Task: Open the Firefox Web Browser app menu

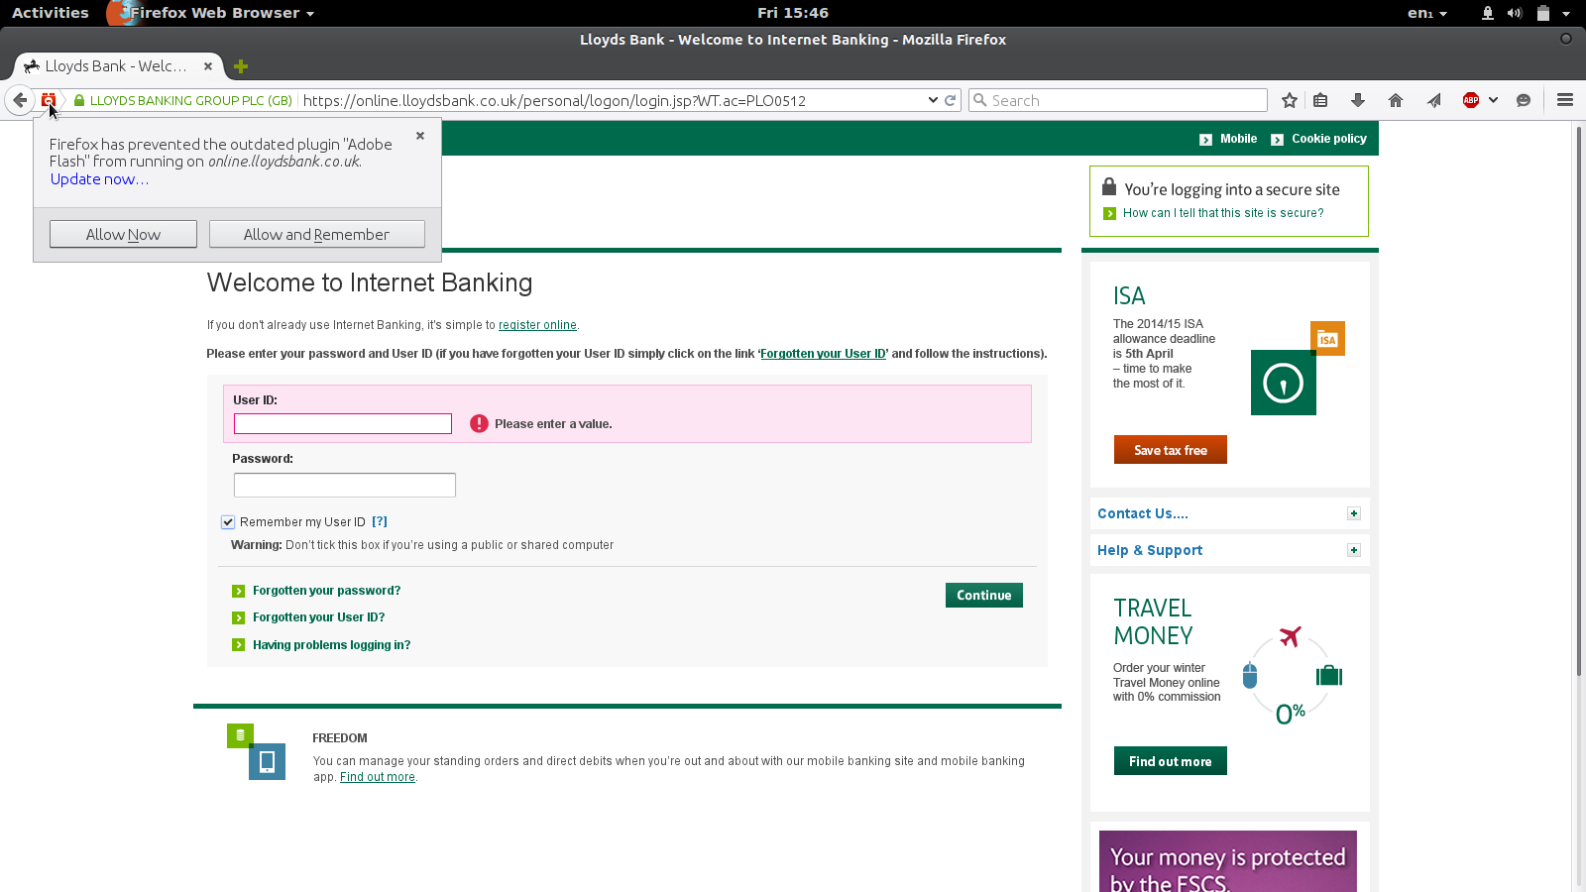Action: tap(212, 13)
